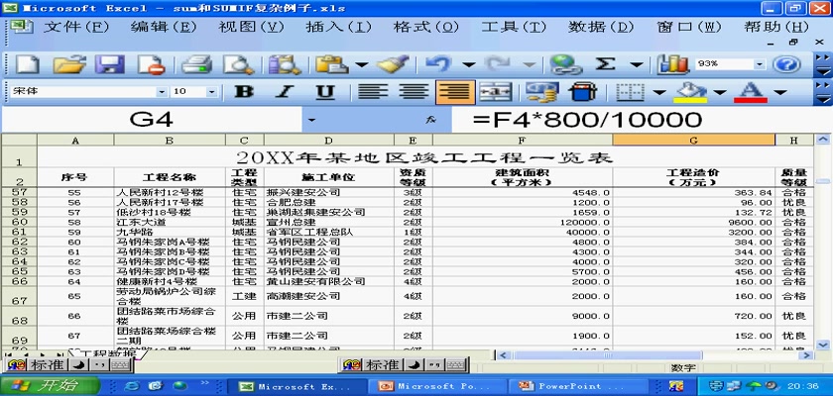This screenshot has width=833, height=396.
Task: Open a file with the Open folder icon
Action: [x=68, y=64]
